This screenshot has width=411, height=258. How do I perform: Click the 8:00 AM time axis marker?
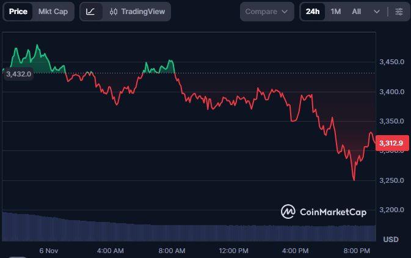pos(172,251)
